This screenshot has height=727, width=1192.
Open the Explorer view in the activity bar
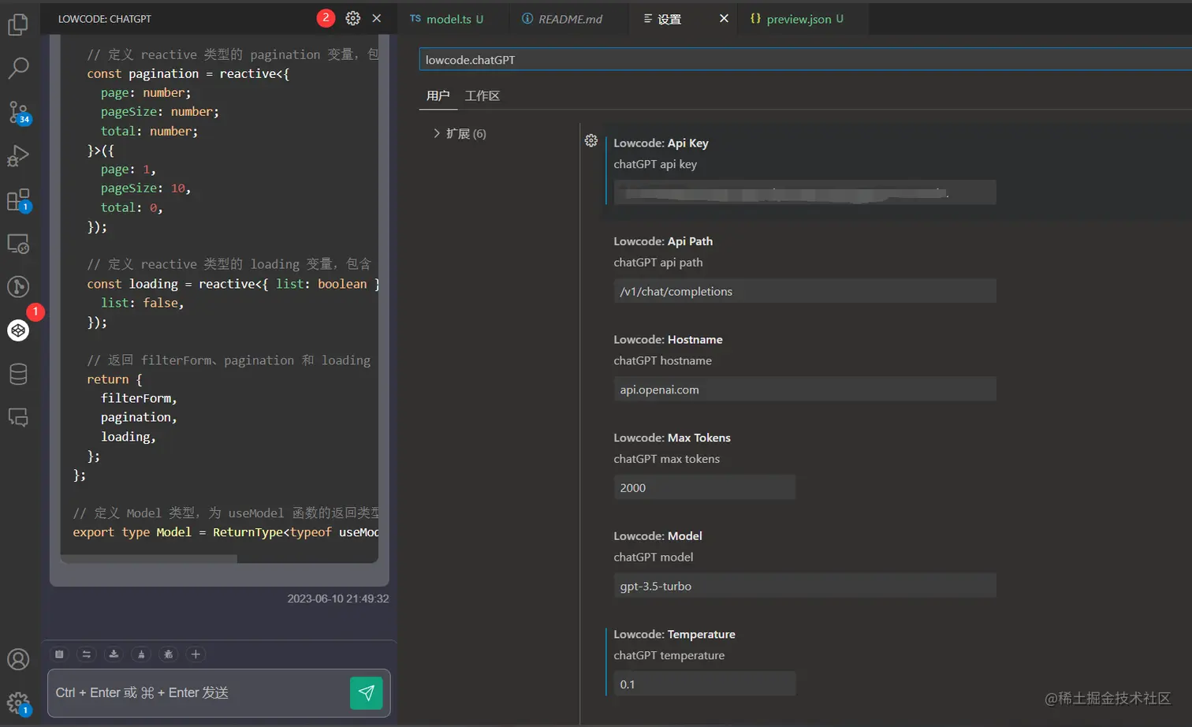[x=18, y=24]
